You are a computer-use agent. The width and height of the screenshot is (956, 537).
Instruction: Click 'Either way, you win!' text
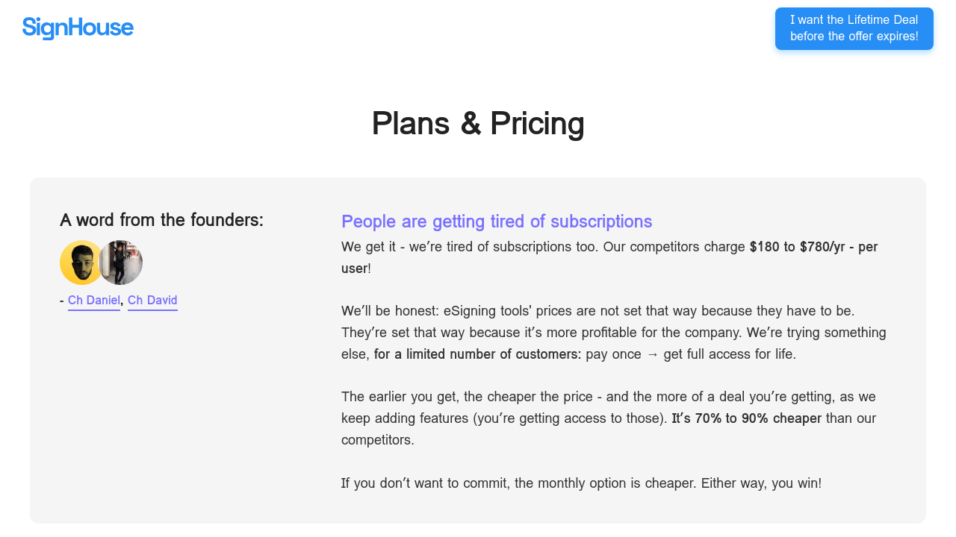pyautogui.click(x=761, y=483)
